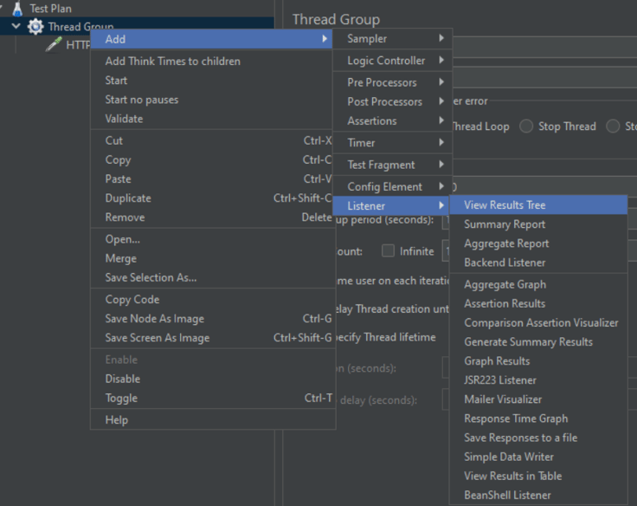Pick Response Time Graph listener

tap(516, 418)
